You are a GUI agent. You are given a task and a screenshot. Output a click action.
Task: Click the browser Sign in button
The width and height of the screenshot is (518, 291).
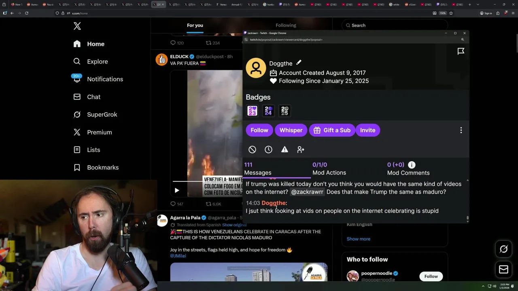click(486, 13)
